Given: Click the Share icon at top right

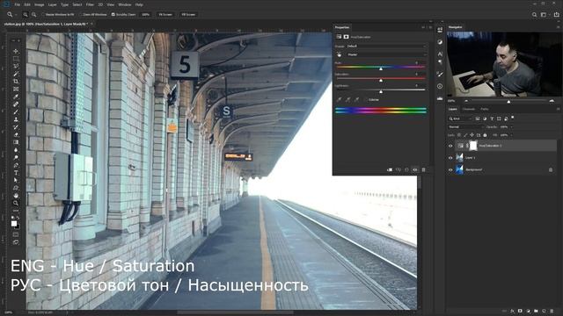Looking at the screenshot, I should click(557, 15).
